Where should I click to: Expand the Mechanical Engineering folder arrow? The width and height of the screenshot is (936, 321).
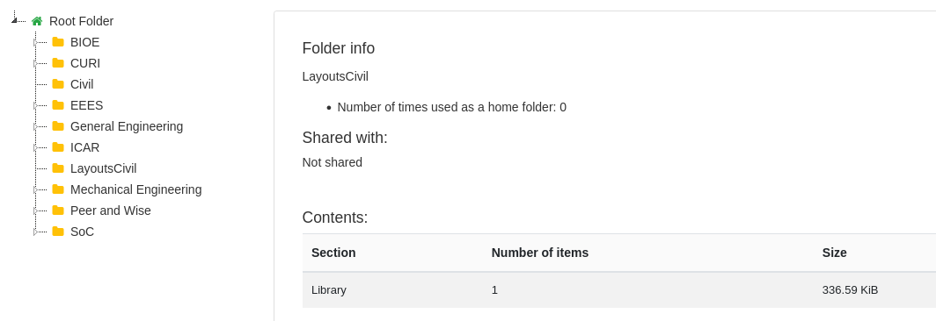[35, 189]
